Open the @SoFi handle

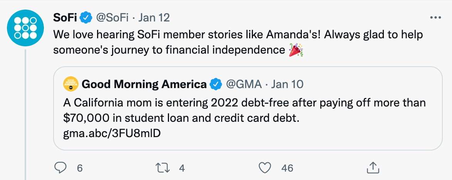112,18
